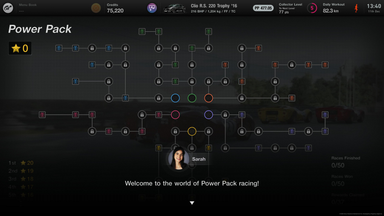The width and height of the screenshot is (384, 216).
Task: Click the Daily Workout runner icon
Action: [356, 8]
